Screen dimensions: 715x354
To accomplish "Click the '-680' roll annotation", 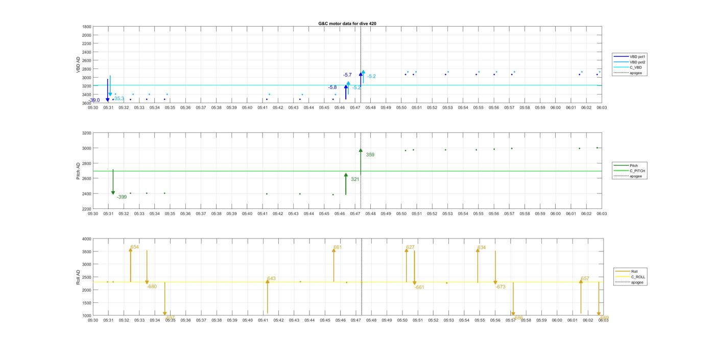I will click(152, 287).
